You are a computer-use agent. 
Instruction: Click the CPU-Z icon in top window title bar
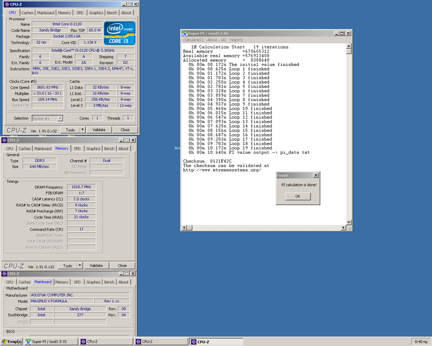pyautogui.click(x=7, y=4)
